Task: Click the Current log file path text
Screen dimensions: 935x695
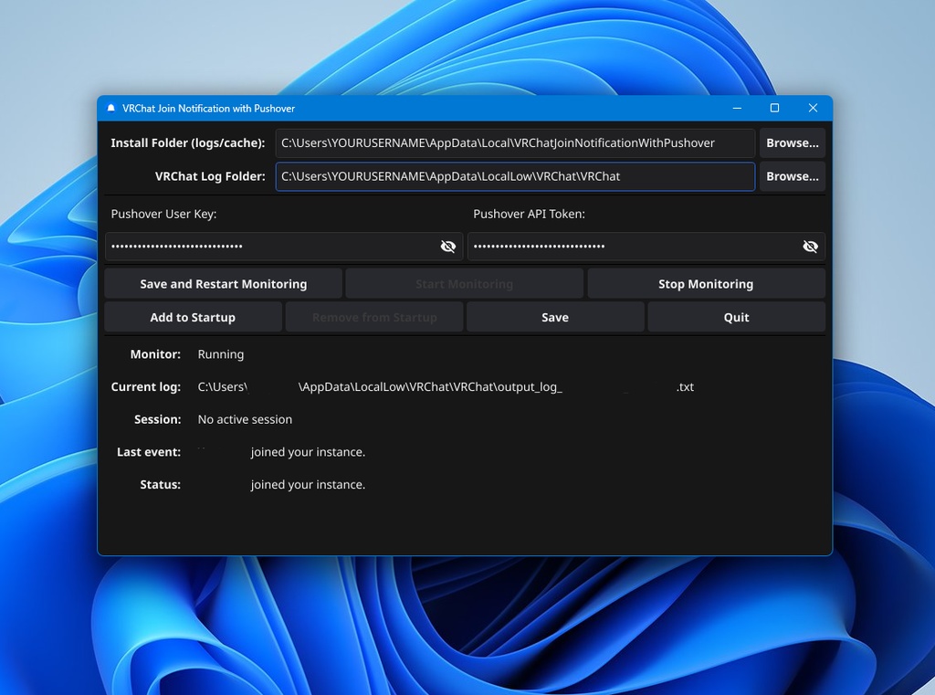Action: point(446,386)
